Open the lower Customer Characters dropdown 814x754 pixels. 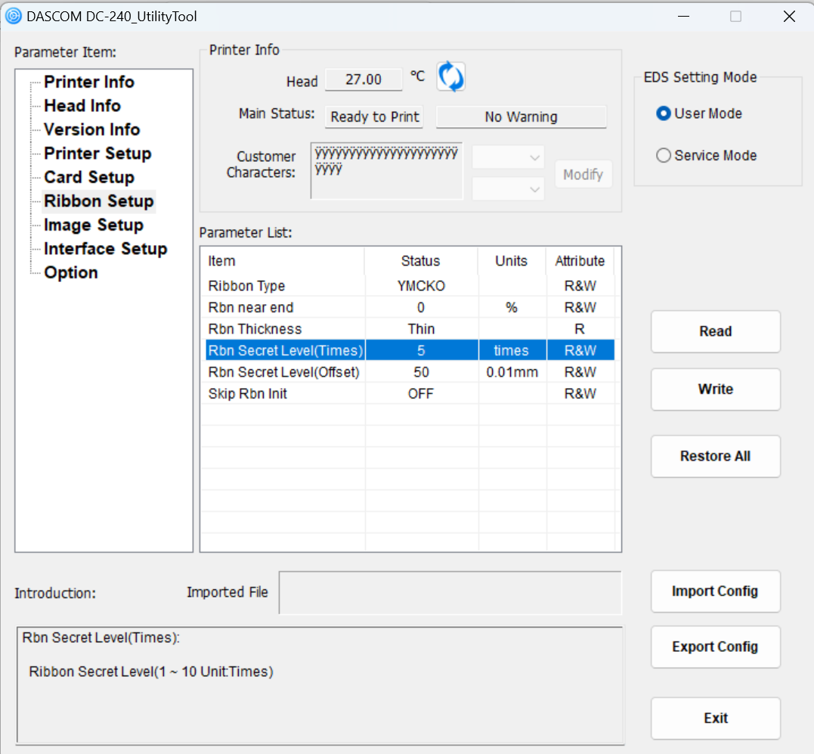click(x=508, y=189)
